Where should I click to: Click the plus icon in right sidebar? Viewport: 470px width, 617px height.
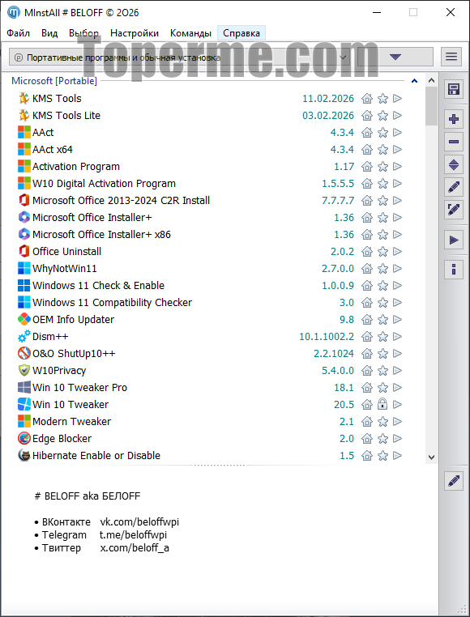(454, 119)
